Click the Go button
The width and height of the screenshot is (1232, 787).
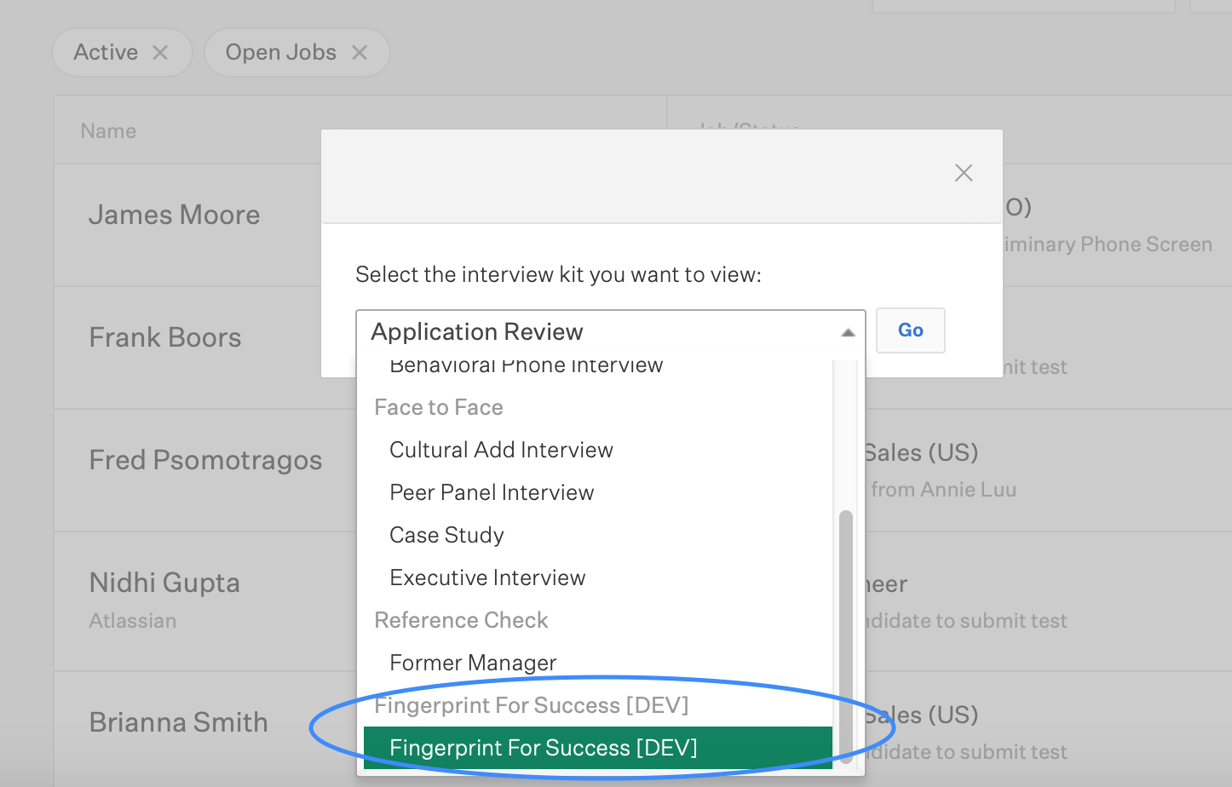(910, 330)
